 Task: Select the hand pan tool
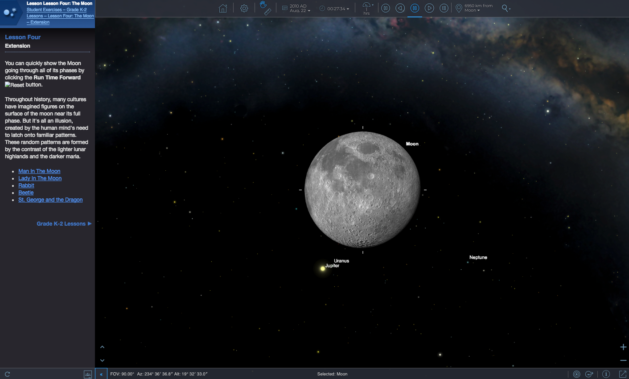[263, 4]
